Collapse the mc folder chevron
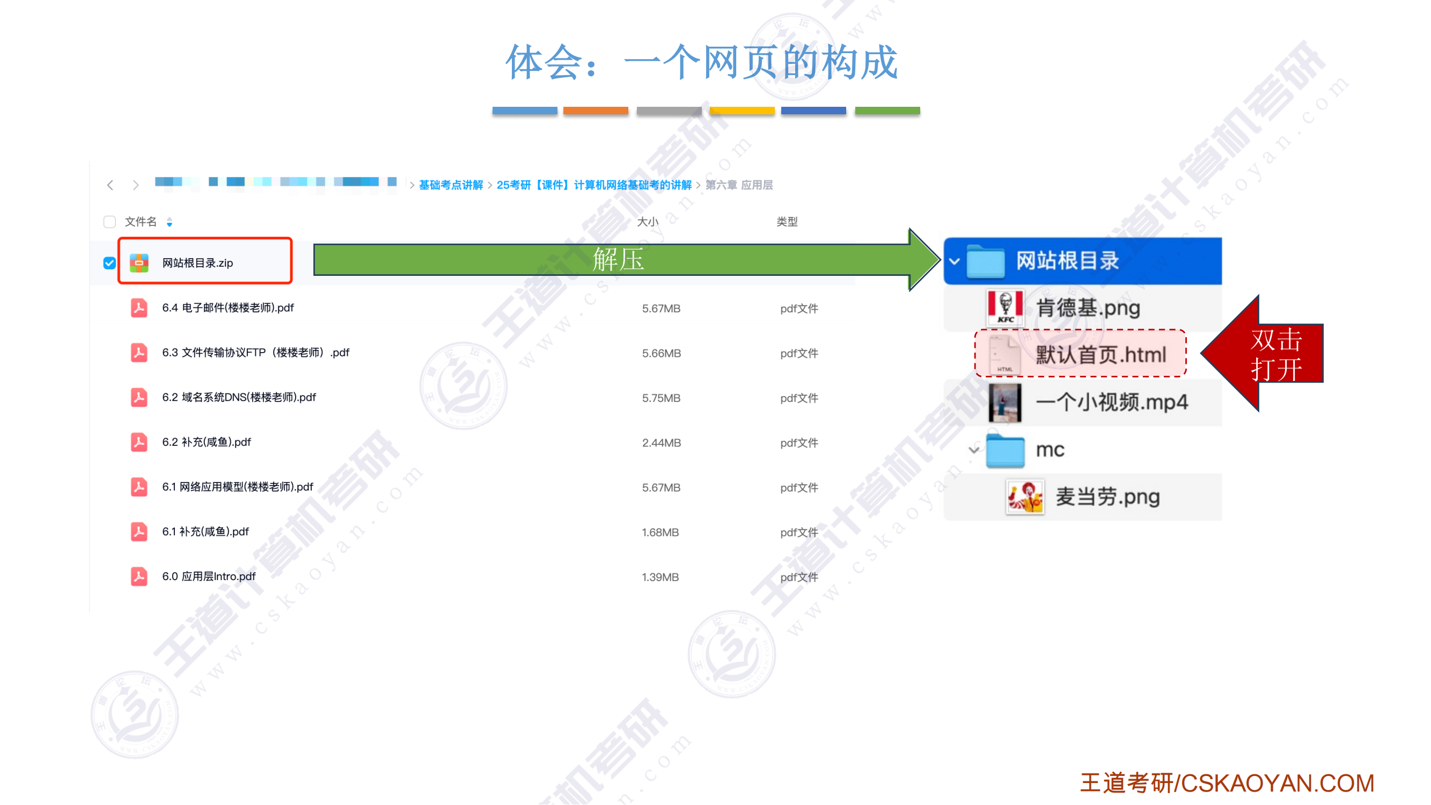Screen dimensions: 1431x805 pyautogui.click(x=973, y=449)
